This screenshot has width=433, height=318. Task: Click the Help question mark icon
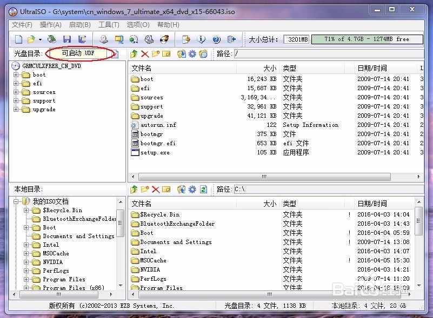click(216, 39)
